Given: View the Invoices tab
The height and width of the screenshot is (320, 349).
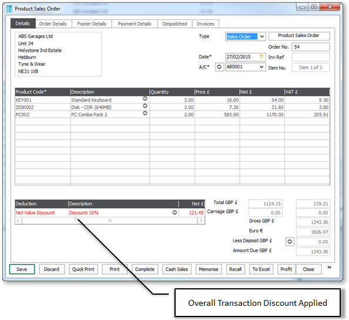Looking at the screenshot, I should tap(205, 24).
